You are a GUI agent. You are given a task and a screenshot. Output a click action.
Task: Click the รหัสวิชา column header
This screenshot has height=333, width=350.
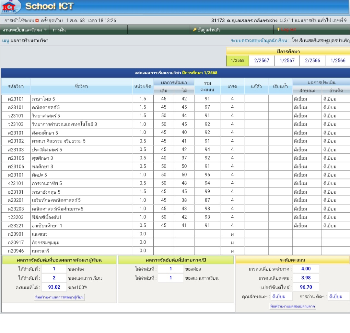pyautogui.click(x=16, y=86)
